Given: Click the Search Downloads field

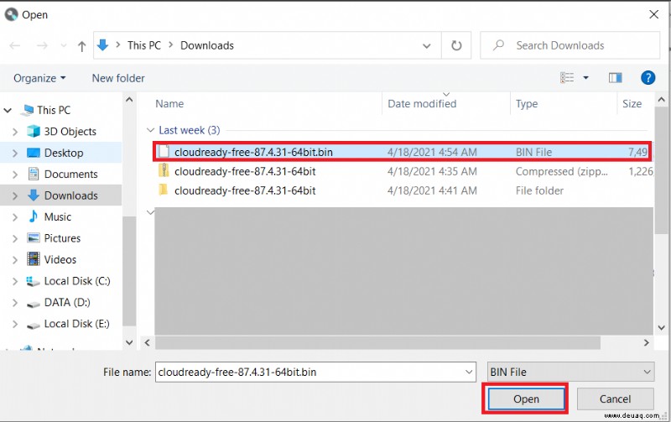Looking at the screenshot, I should click(x=570, y=45).
